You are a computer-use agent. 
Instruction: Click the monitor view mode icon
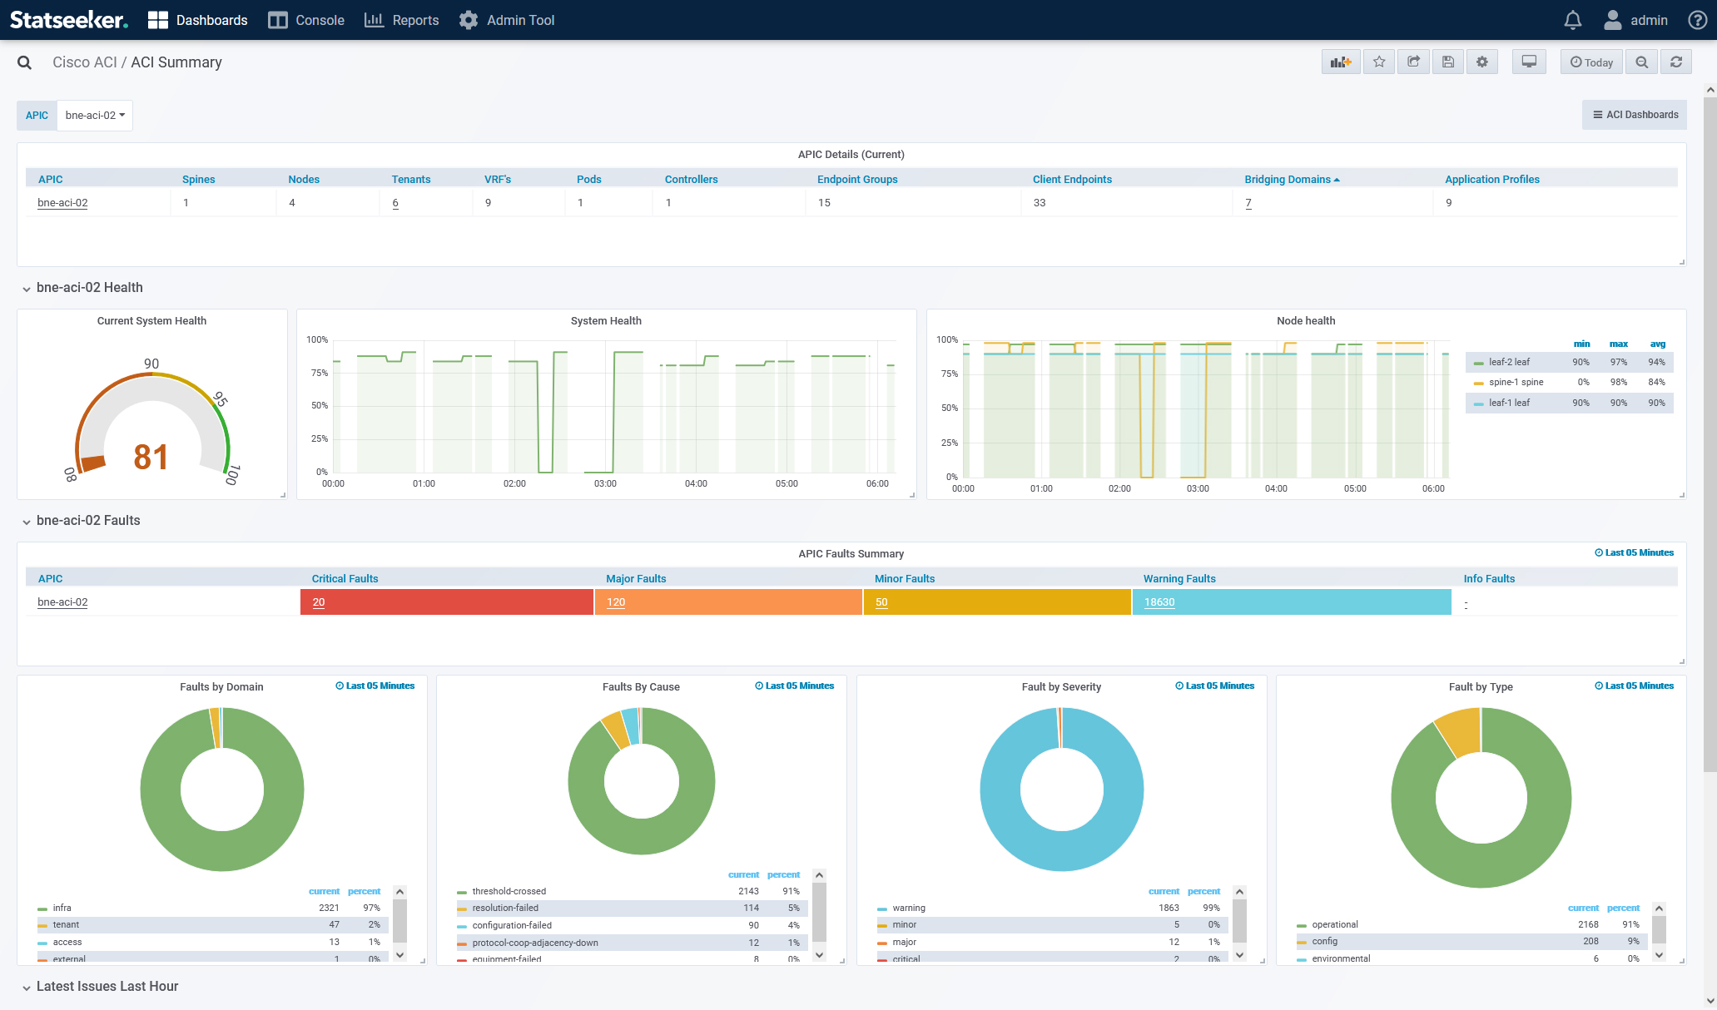[x=1529, y=62]
